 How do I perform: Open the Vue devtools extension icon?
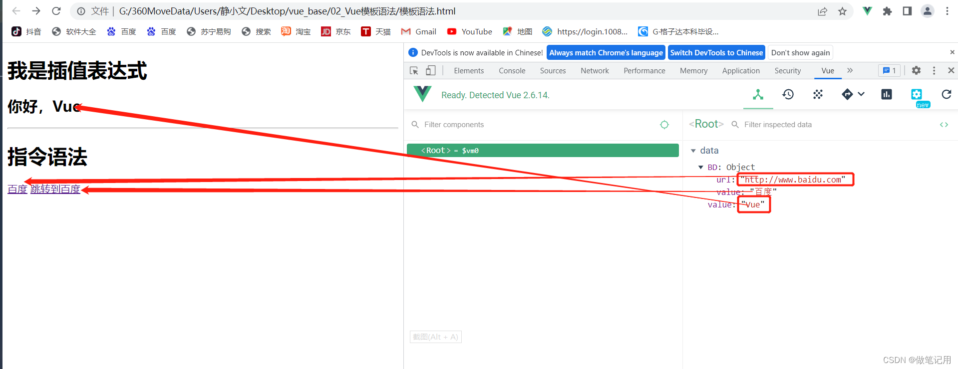click(x=868, y=11)
